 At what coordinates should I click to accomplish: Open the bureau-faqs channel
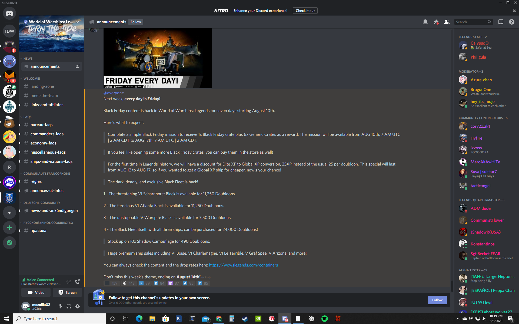pos(41,125)
